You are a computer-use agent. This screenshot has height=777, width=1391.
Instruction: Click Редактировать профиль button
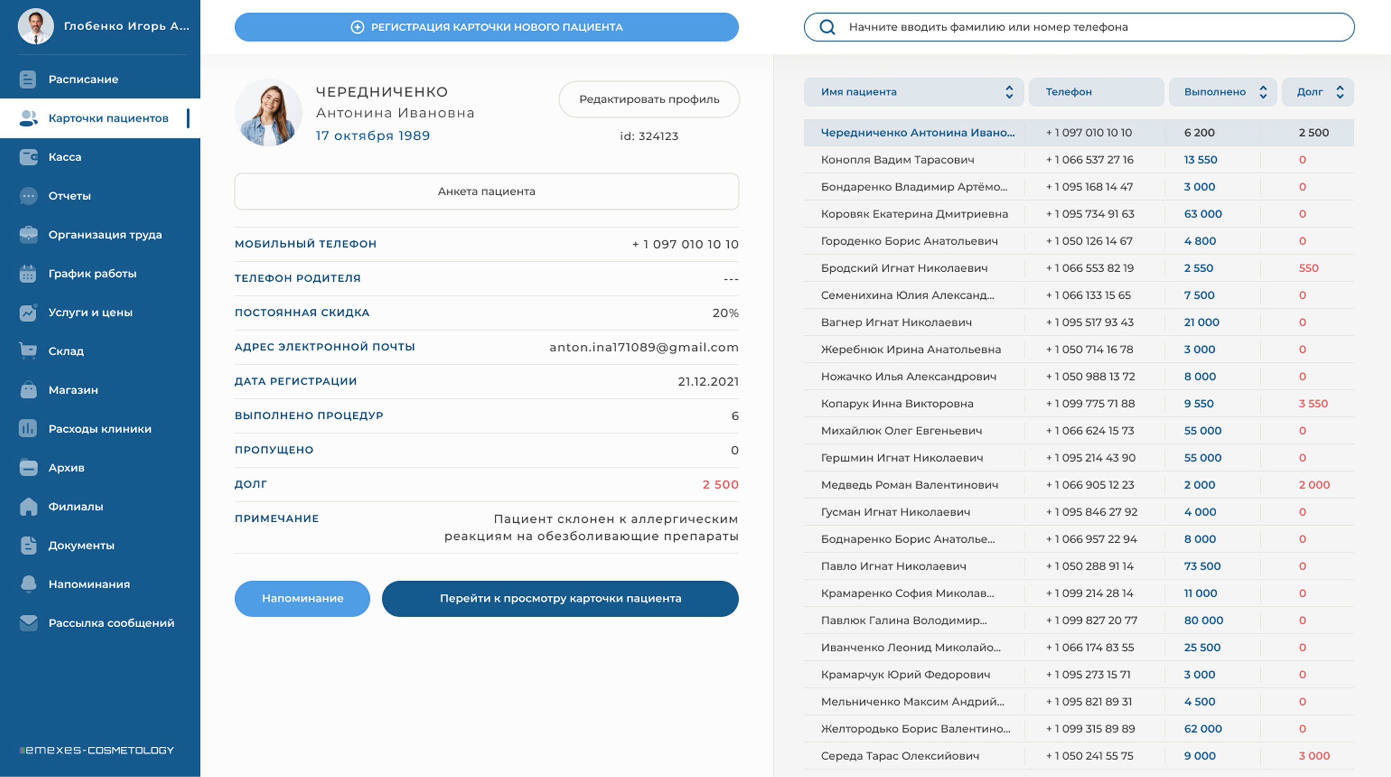(649, 99)
